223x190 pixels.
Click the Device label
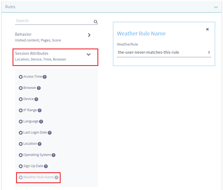(28, 99)
